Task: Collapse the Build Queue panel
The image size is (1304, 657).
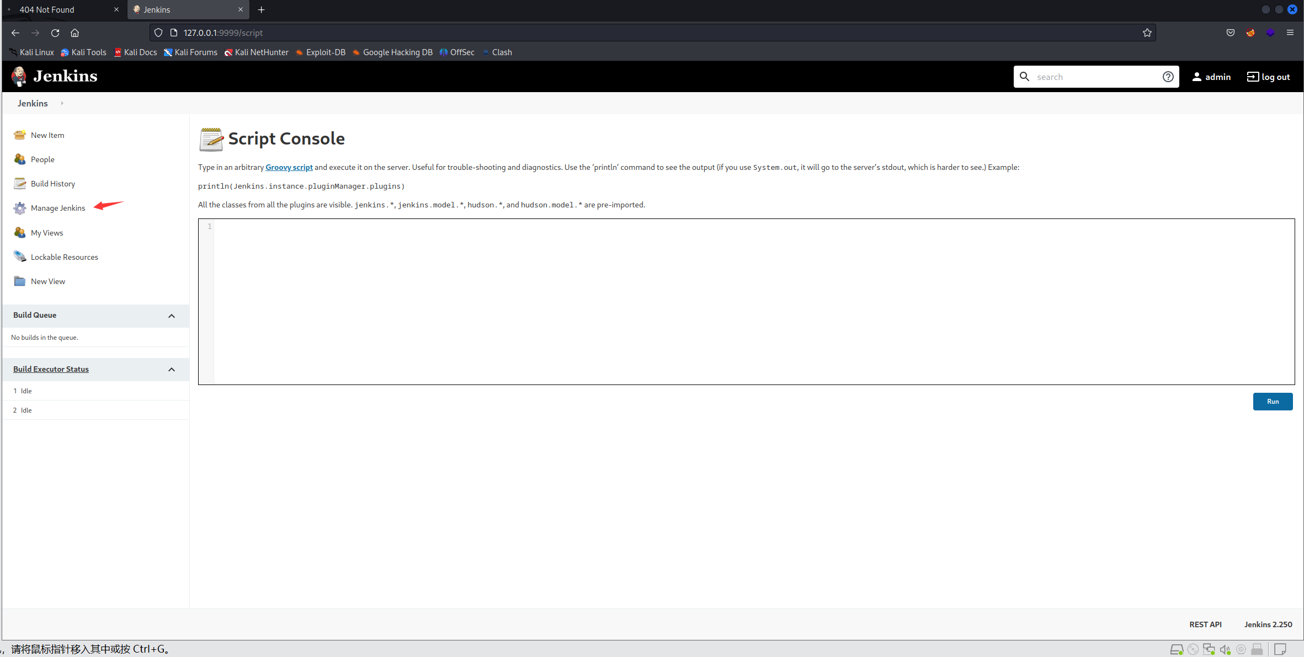Action: tap(172, 316)
